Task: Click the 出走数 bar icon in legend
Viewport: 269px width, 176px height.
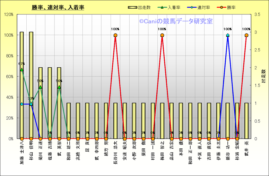Action: coord(132,7)
